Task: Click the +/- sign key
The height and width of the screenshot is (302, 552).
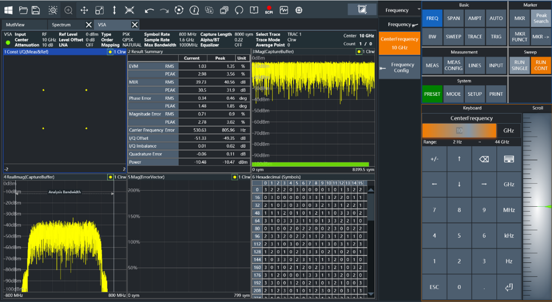Action: (434, 159)
